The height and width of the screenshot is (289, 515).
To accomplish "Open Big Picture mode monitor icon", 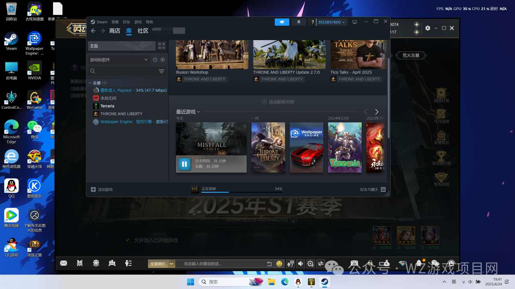I will pyautogui.click(x=354, y=22).
